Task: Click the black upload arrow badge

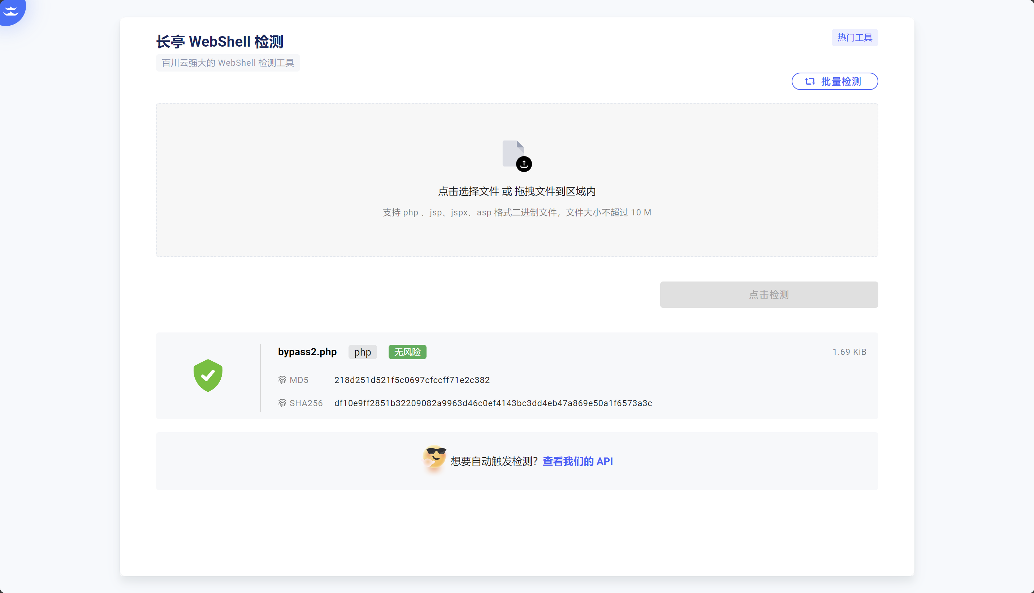Action: coord(524,164)
